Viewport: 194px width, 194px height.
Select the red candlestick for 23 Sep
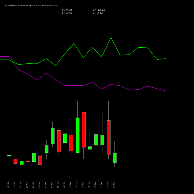(16, 161)
